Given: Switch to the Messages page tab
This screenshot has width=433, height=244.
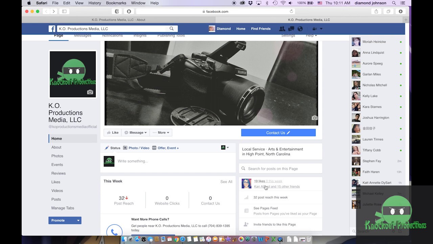Looking at the screenshot, I should (83, 36).
